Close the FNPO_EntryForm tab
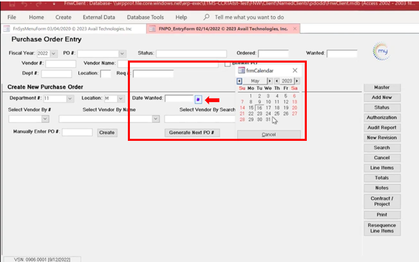This screenshot has height=262, width=419. pos(295,29)
